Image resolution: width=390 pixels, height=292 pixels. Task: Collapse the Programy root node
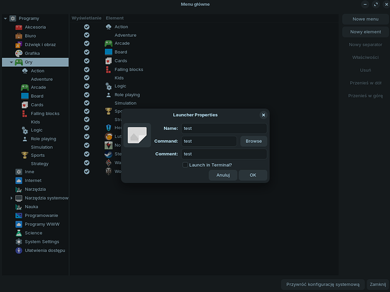(5, 19)
